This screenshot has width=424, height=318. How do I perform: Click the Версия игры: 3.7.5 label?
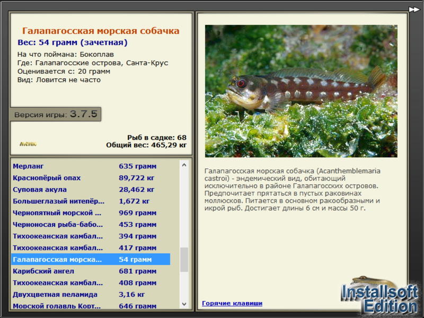click(56, 114)
